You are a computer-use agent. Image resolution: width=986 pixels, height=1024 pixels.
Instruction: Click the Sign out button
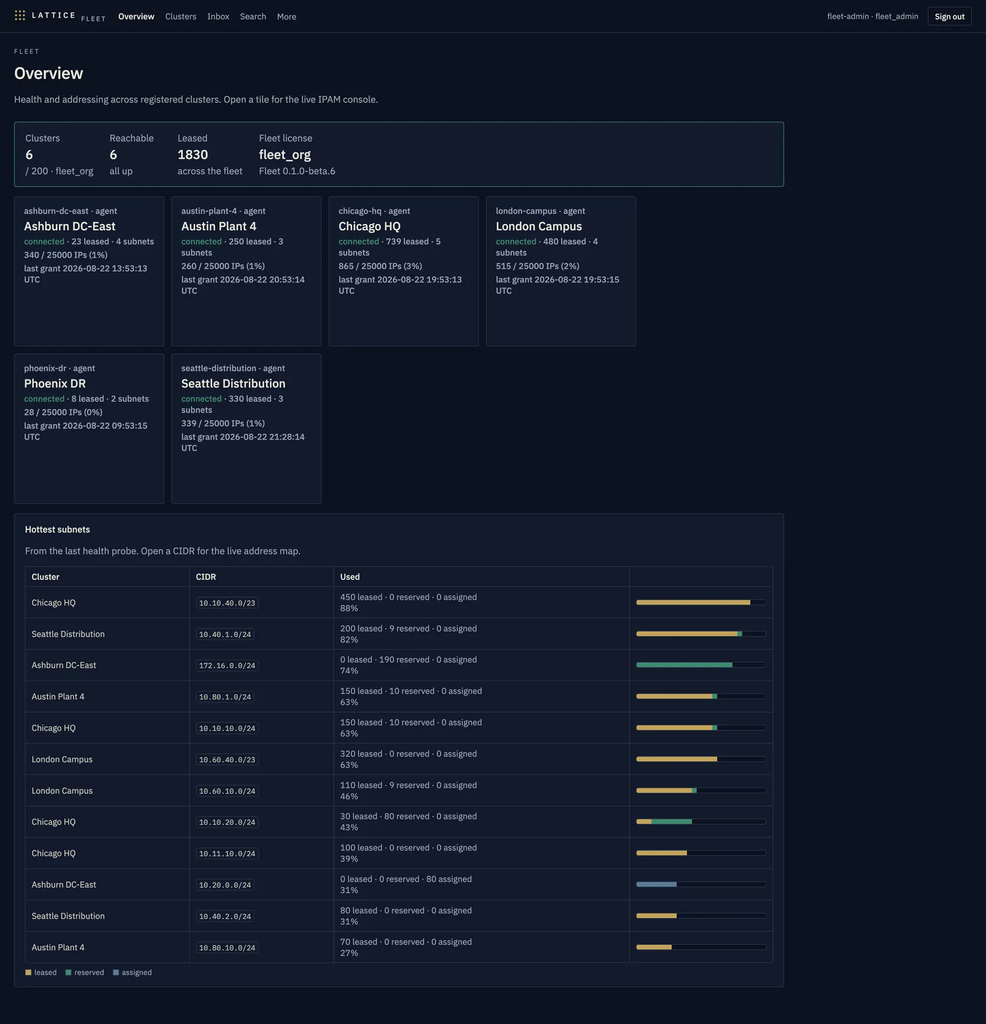point(950,16)
